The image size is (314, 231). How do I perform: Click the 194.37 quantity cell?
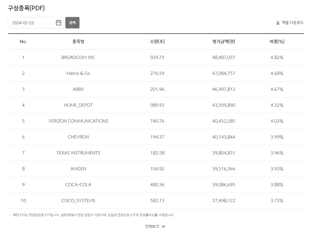(157, 137)
